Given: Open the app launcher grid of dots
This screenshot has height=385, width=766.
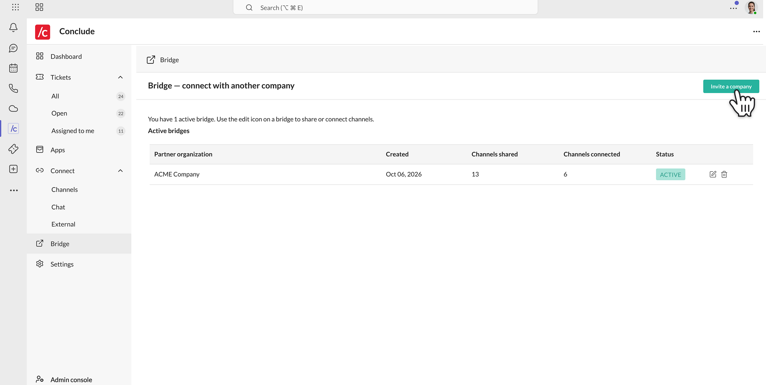Looking at the screenshot, I should pos(16,7).
